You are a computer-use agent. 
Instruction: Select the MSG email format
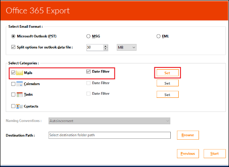pos(88,36)
